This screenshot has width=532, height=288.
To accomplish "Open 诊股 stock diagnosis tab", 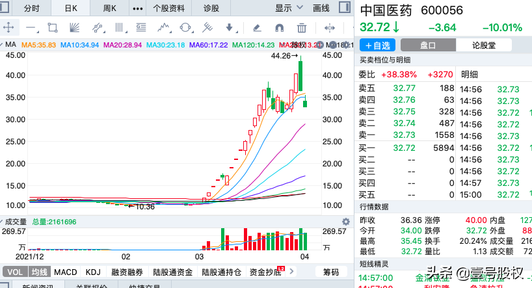I will pyautogui.click(x=211, y=8).
